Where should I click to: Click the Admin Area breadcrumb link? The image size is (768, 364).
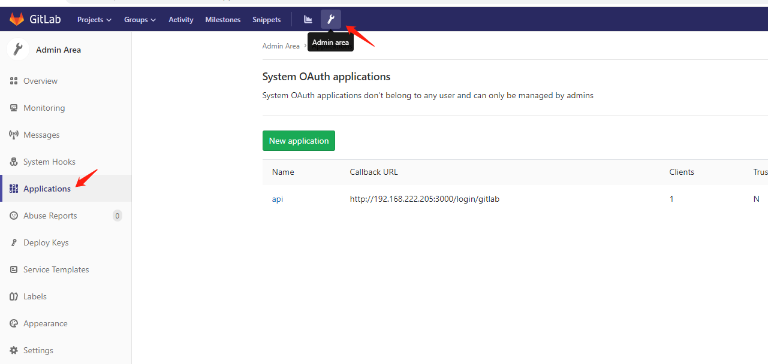pos(281,45)
